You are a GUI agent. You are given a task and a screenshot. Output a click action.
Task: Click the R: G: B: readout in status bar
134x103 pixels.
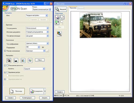121,96
